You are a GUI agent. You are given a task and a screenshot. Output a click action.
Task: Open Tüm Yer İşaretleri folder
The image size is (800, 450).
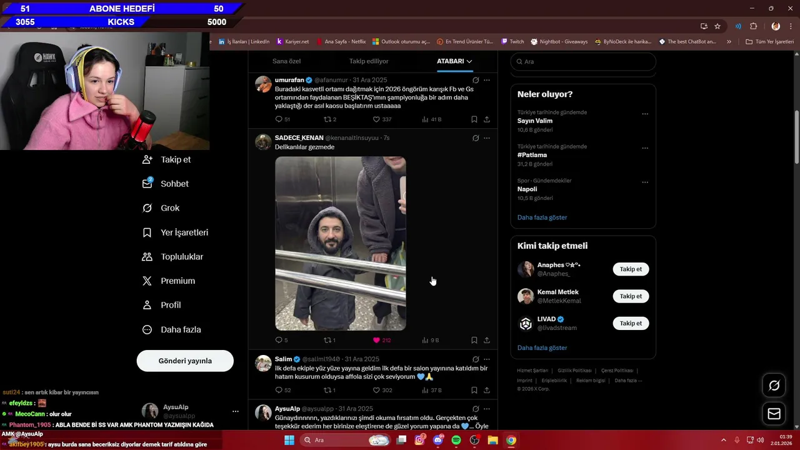[769, 42]
